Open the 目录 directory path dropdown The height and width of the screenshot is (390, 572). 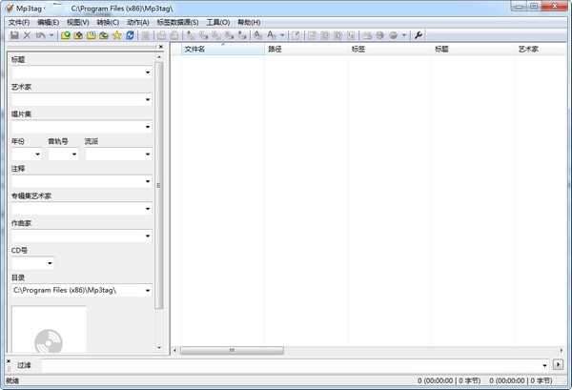[x=148, y=291]
